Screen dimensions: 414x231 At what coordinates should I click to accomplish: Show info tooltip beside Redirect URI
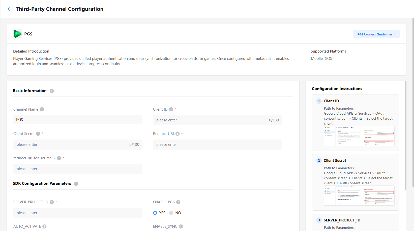(178, 134)
